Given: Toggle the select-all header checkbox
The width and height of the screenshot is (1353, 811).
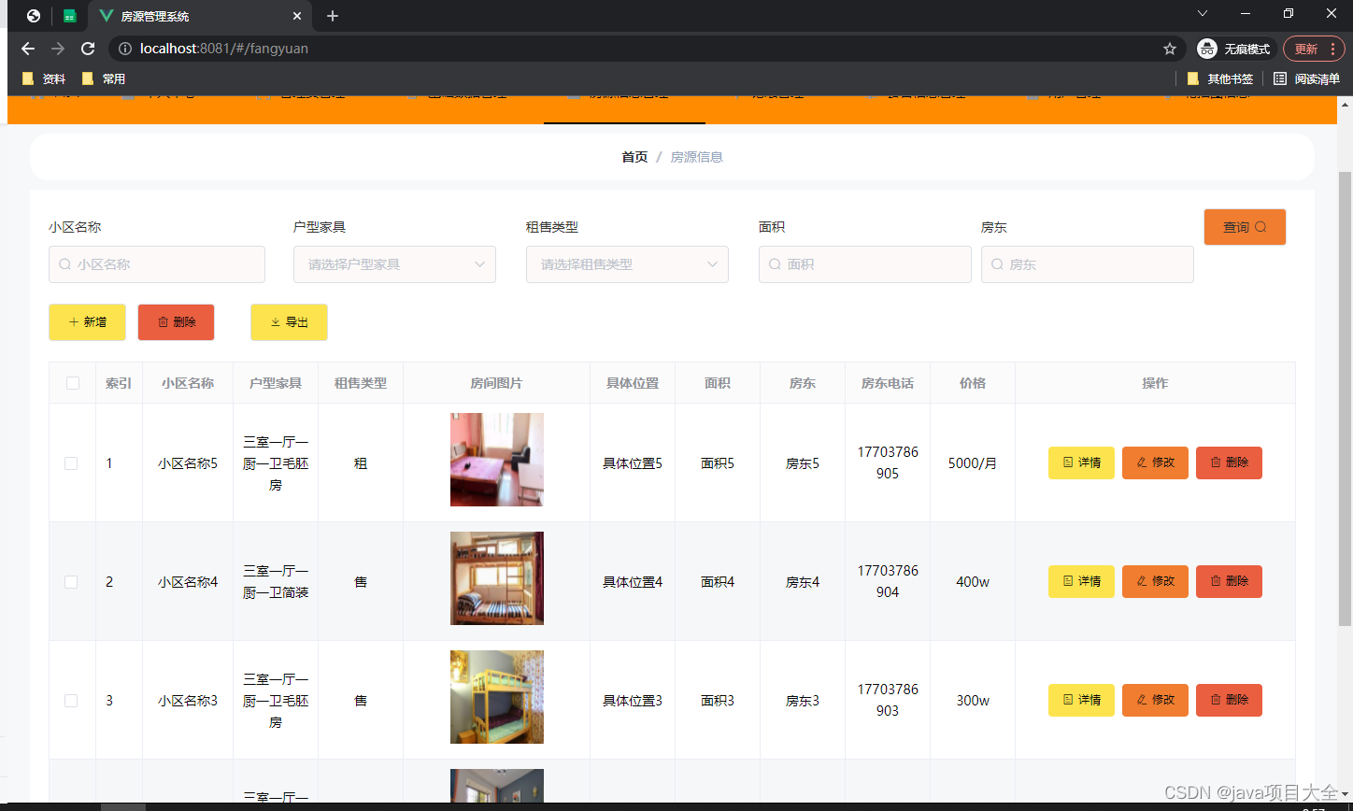Looking at the screenshot, I should click(x=73, y=383).
